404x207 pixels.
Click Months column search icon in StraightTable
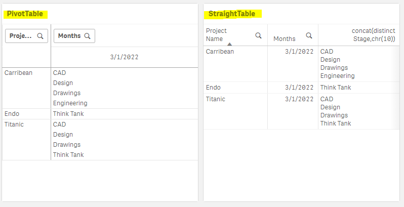(308, 35)
